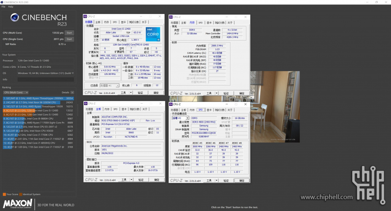The height and width of the screenshot is (211, 391).
Task: Open the CPU (Multi Core) ranking dropdown
Action: [x=16, y=92]
